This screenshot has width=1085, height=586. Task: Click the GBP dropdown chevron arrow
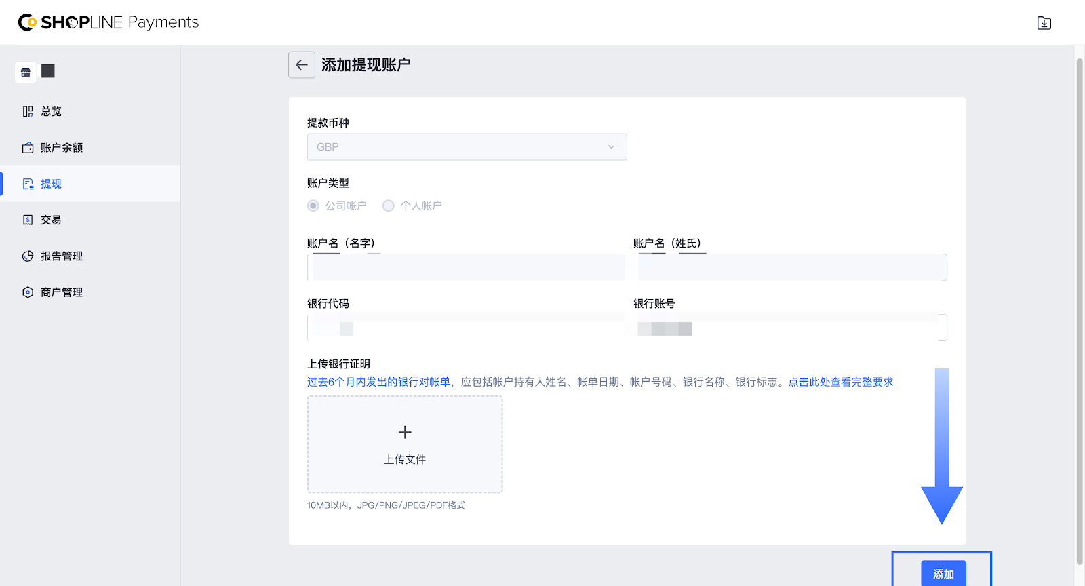tap(611, 147)
